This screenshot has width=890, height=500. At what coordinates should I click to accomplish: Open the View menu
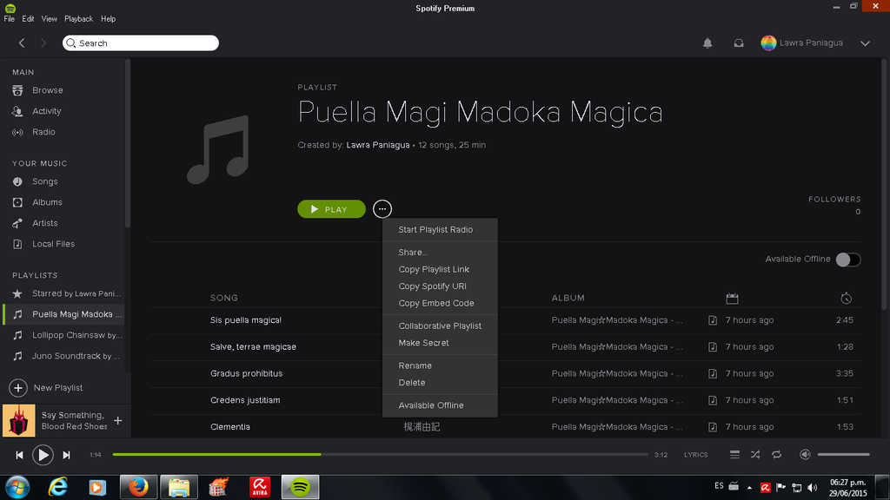49,19
